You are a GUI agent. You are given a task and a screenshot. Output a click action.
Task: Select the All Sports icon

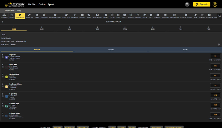[x=4, y=16]
